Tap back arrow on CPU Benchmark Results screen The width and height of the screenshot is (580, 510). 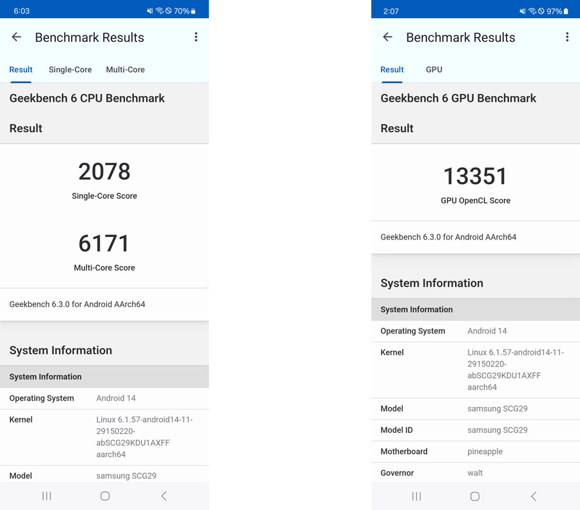pos(16,37)
